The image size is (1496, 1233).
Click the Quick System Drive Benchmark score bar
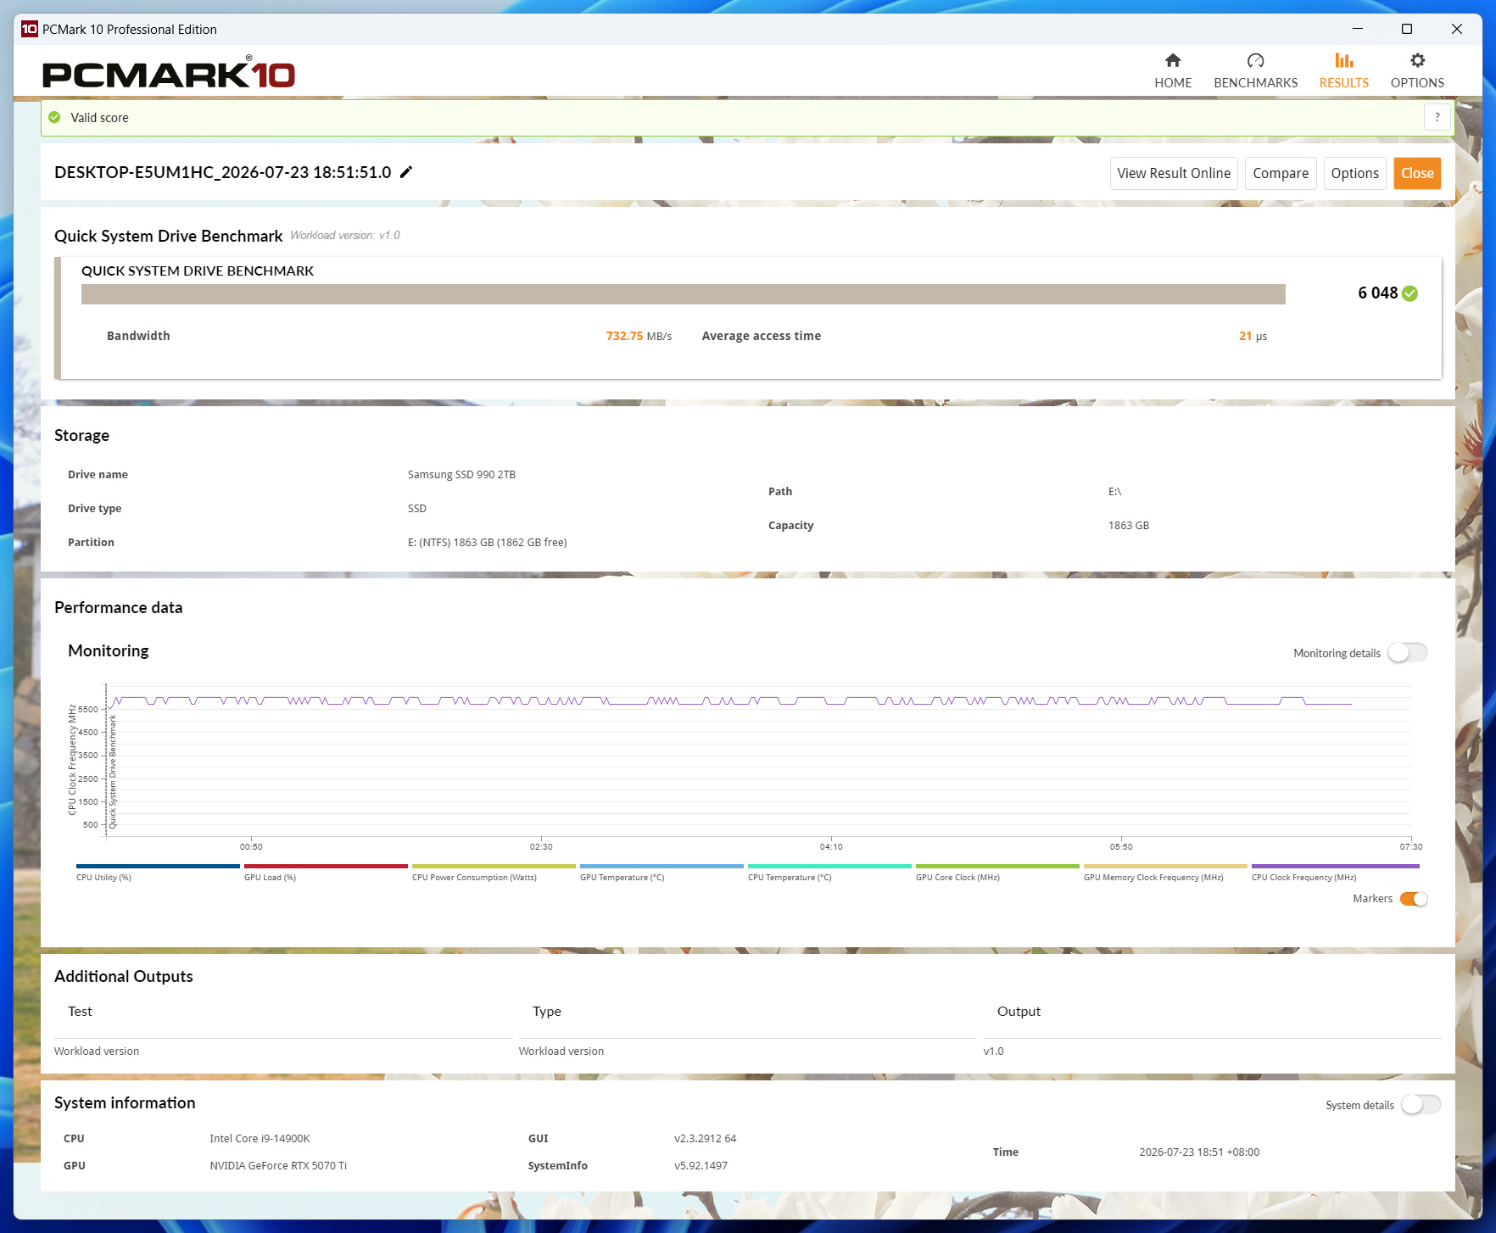(x=684, y=294)
